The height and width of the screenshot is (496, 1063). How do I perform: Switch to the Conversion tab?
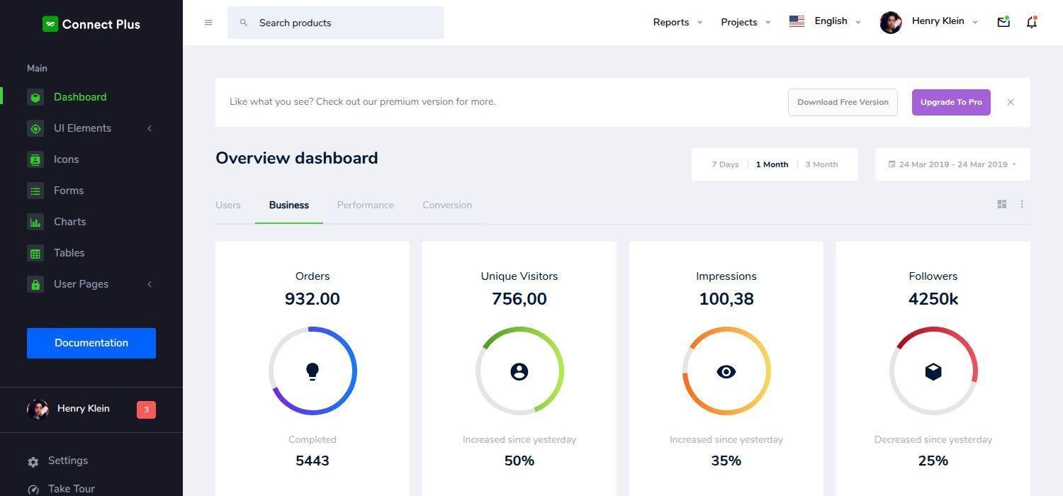click(x=447, y=205)
